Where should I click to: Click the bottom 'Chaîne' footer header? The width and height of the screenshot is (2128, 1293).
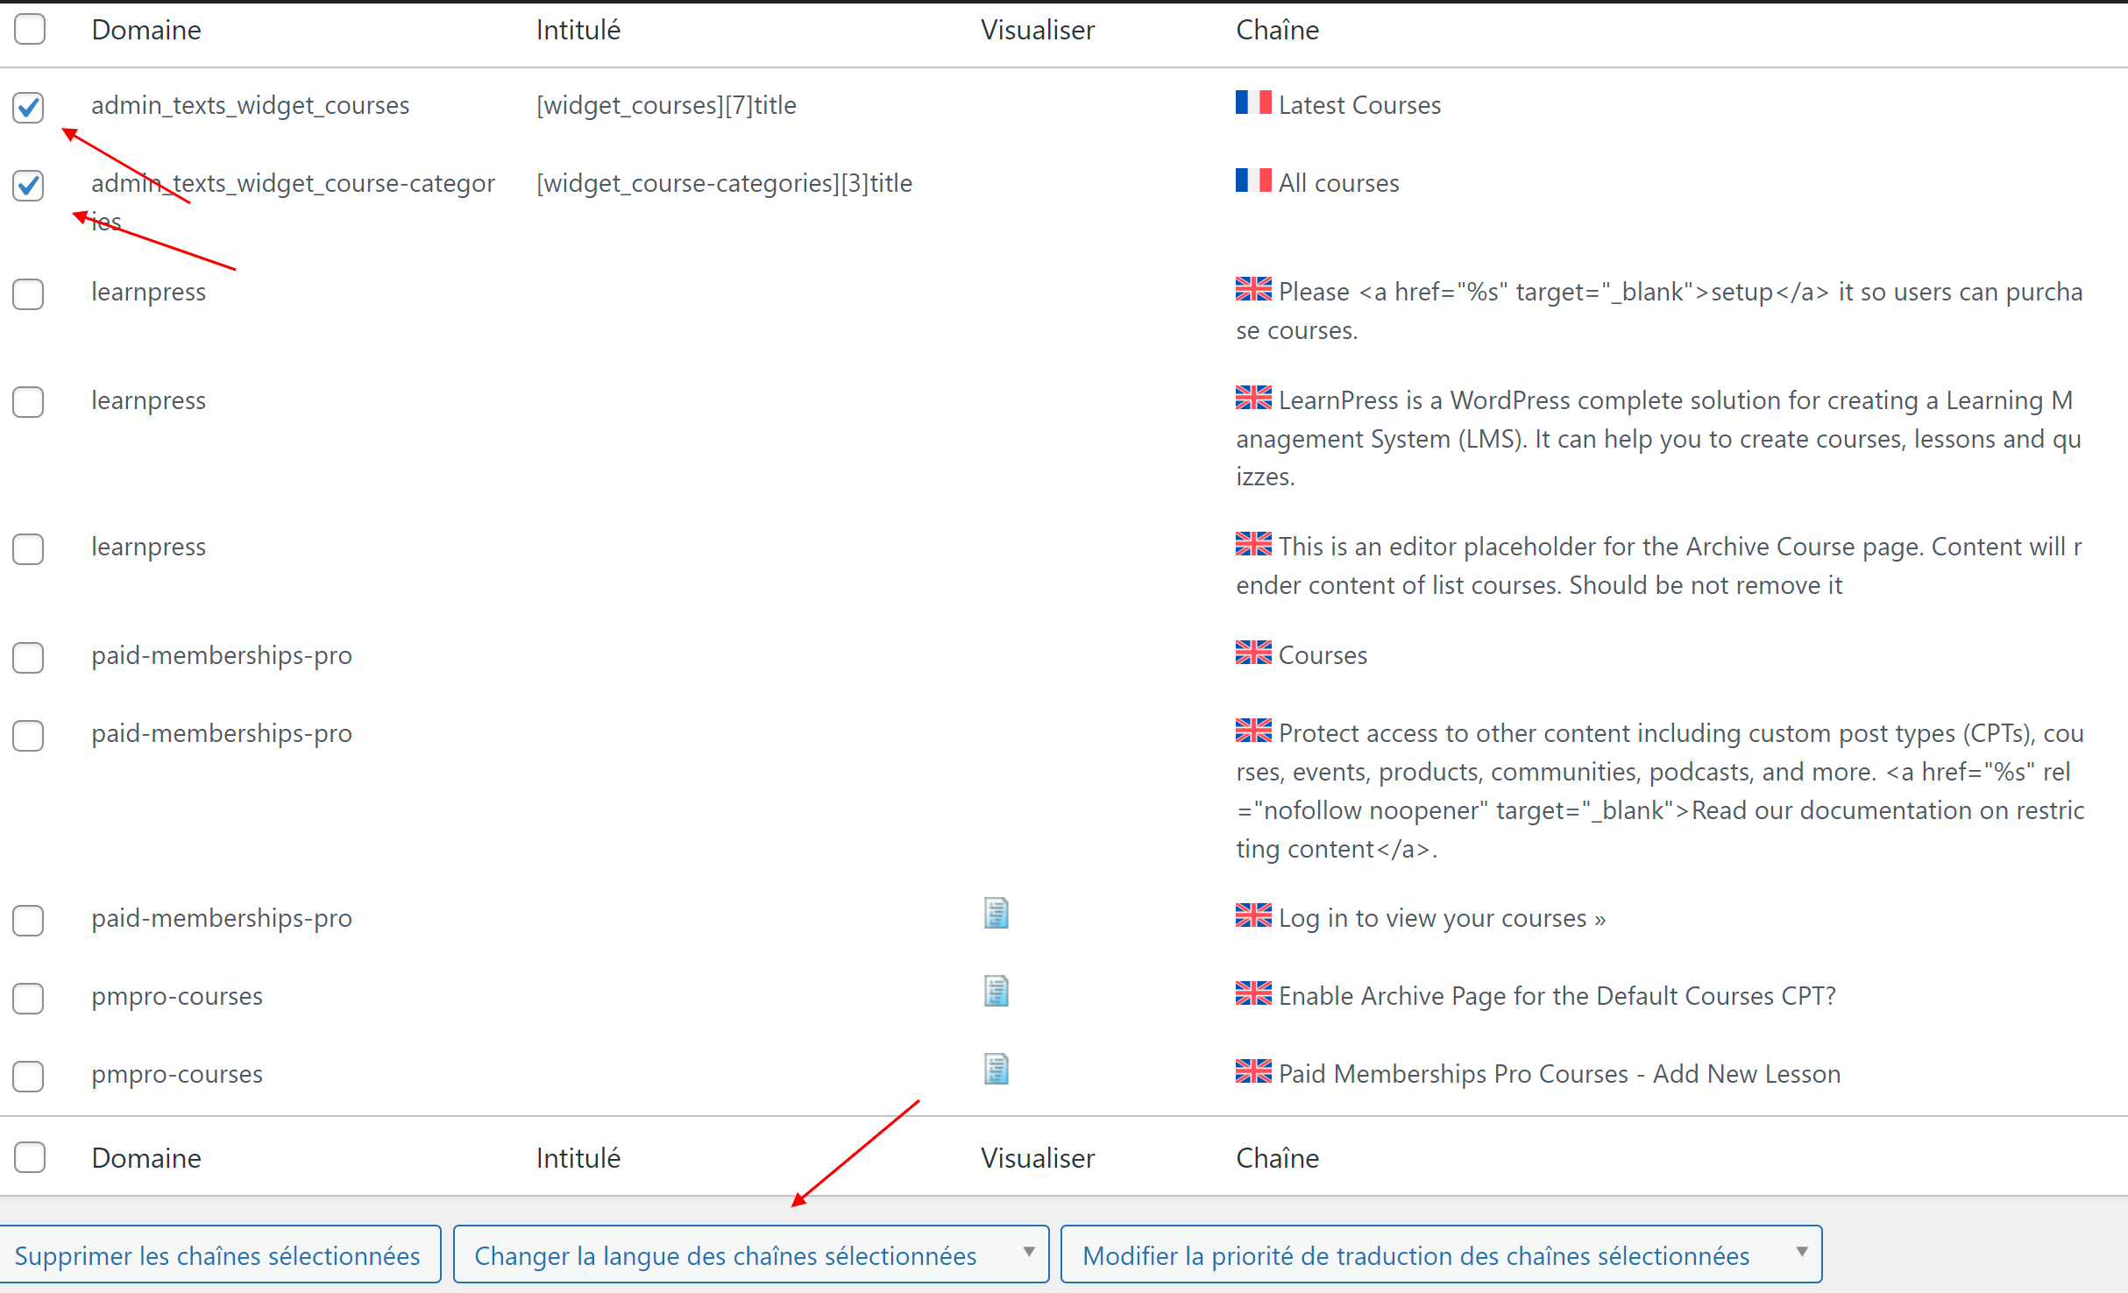1277,1158
